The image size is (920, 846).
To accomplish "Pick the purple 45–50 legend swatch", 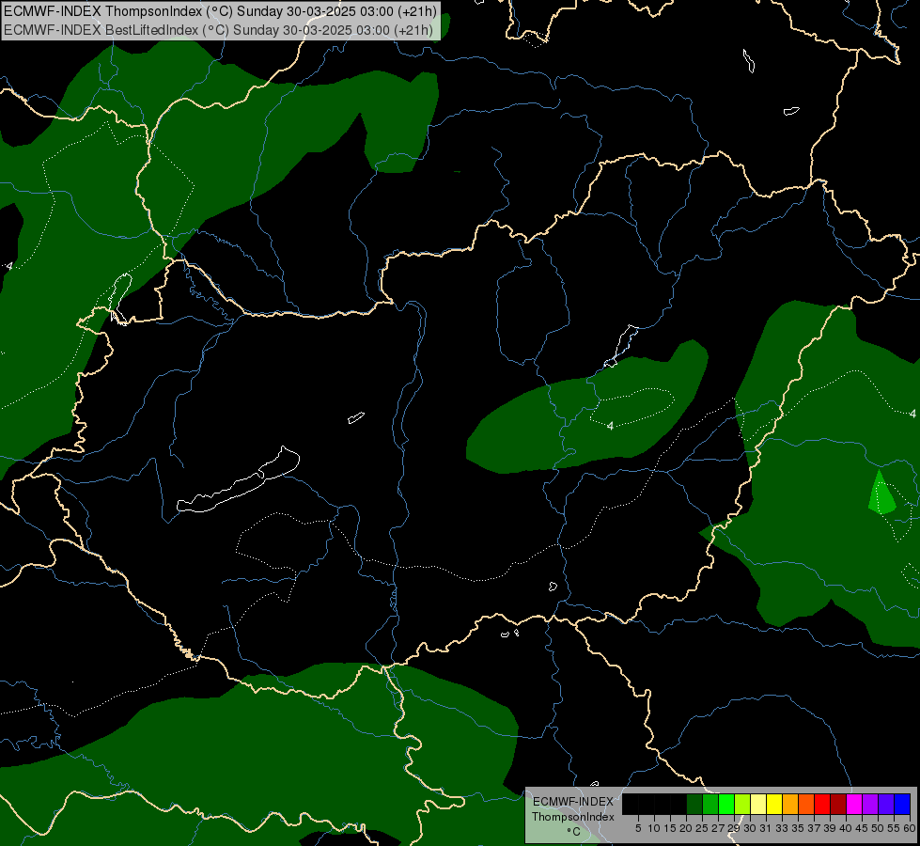I will pos(870,804).
